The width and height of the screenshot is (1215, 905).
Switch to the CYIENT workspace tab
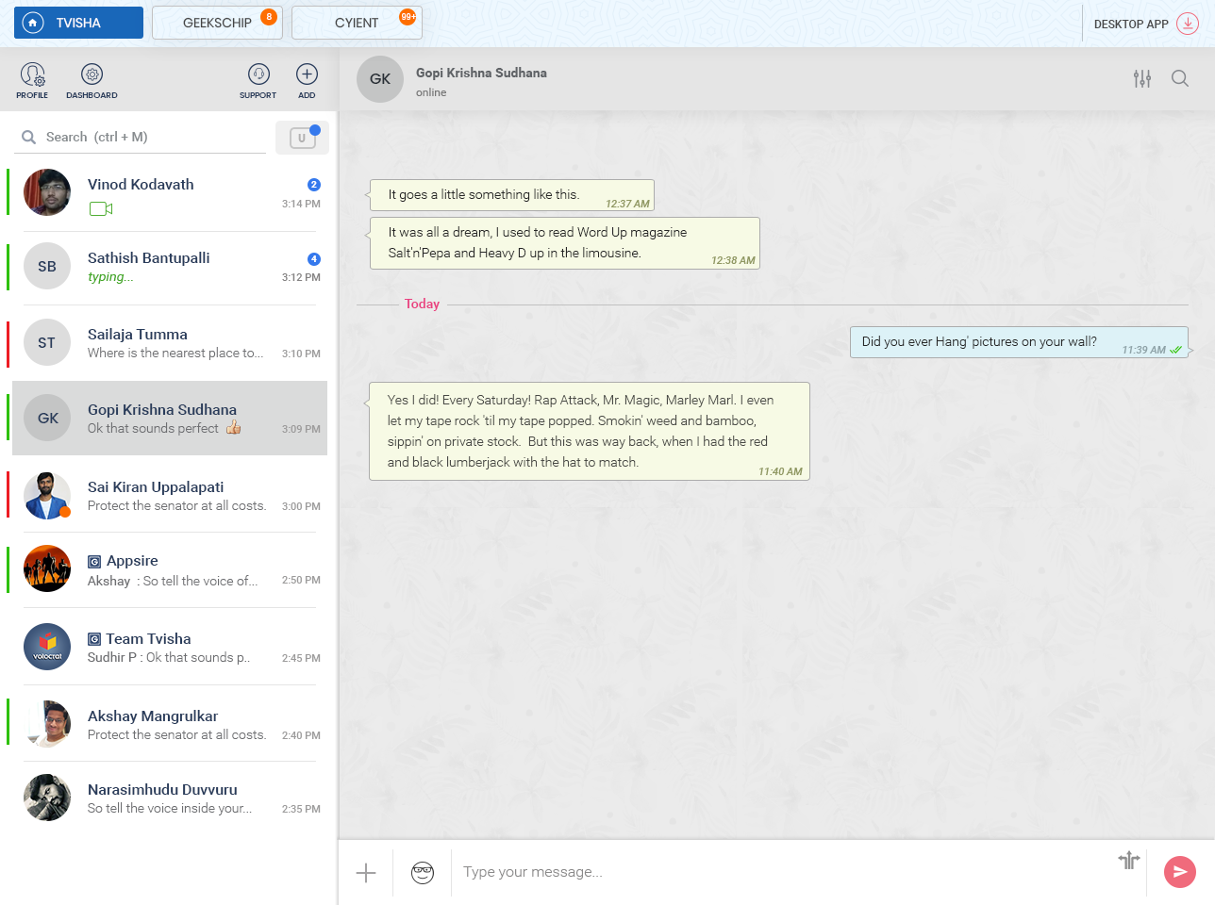point(357,23)
